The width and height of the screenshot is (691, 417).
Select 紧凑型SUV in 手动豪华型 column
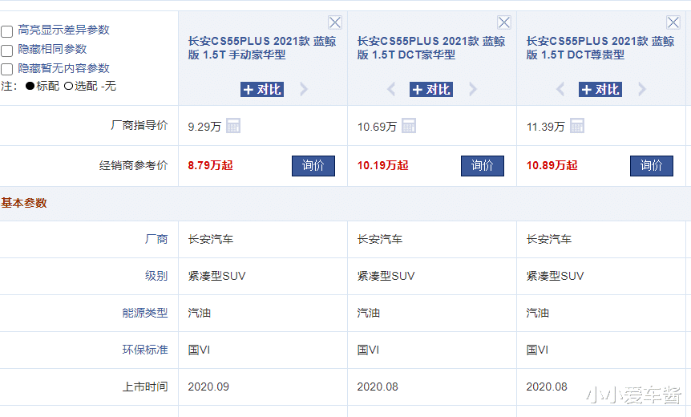tap(216, 277)
